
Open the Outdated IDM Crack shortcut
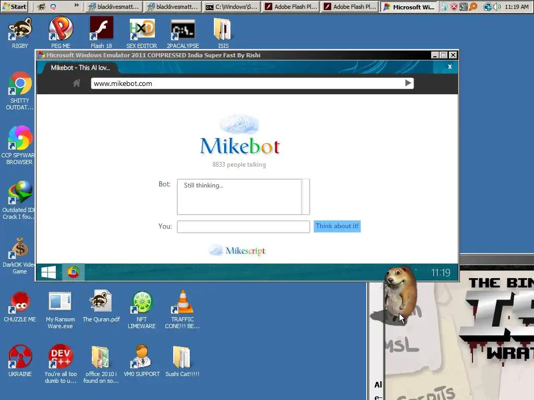18,200
